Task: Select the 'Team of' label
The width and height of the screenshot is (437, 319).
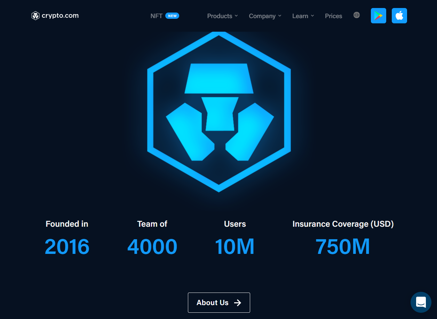Action: 152,224
